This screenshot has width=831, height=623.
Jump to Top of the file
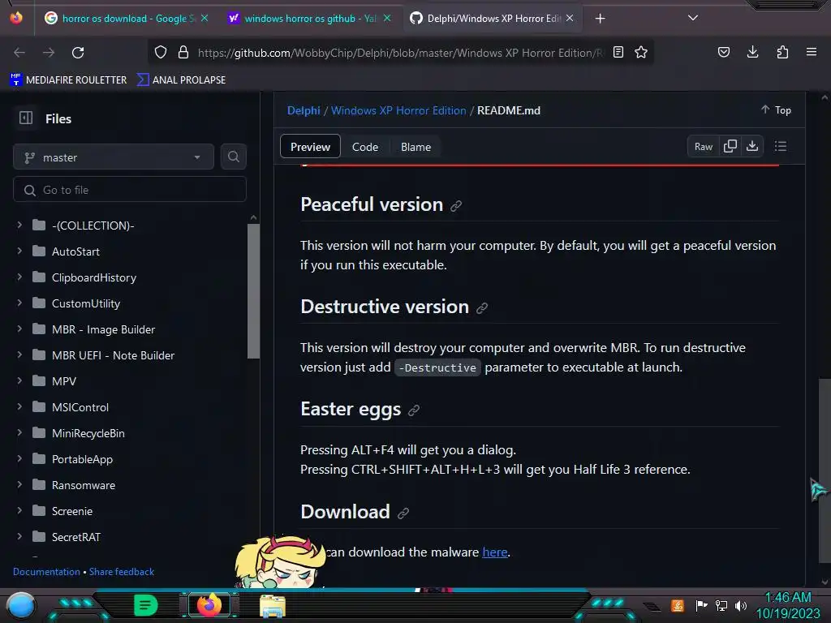click(x=776, y=110)
